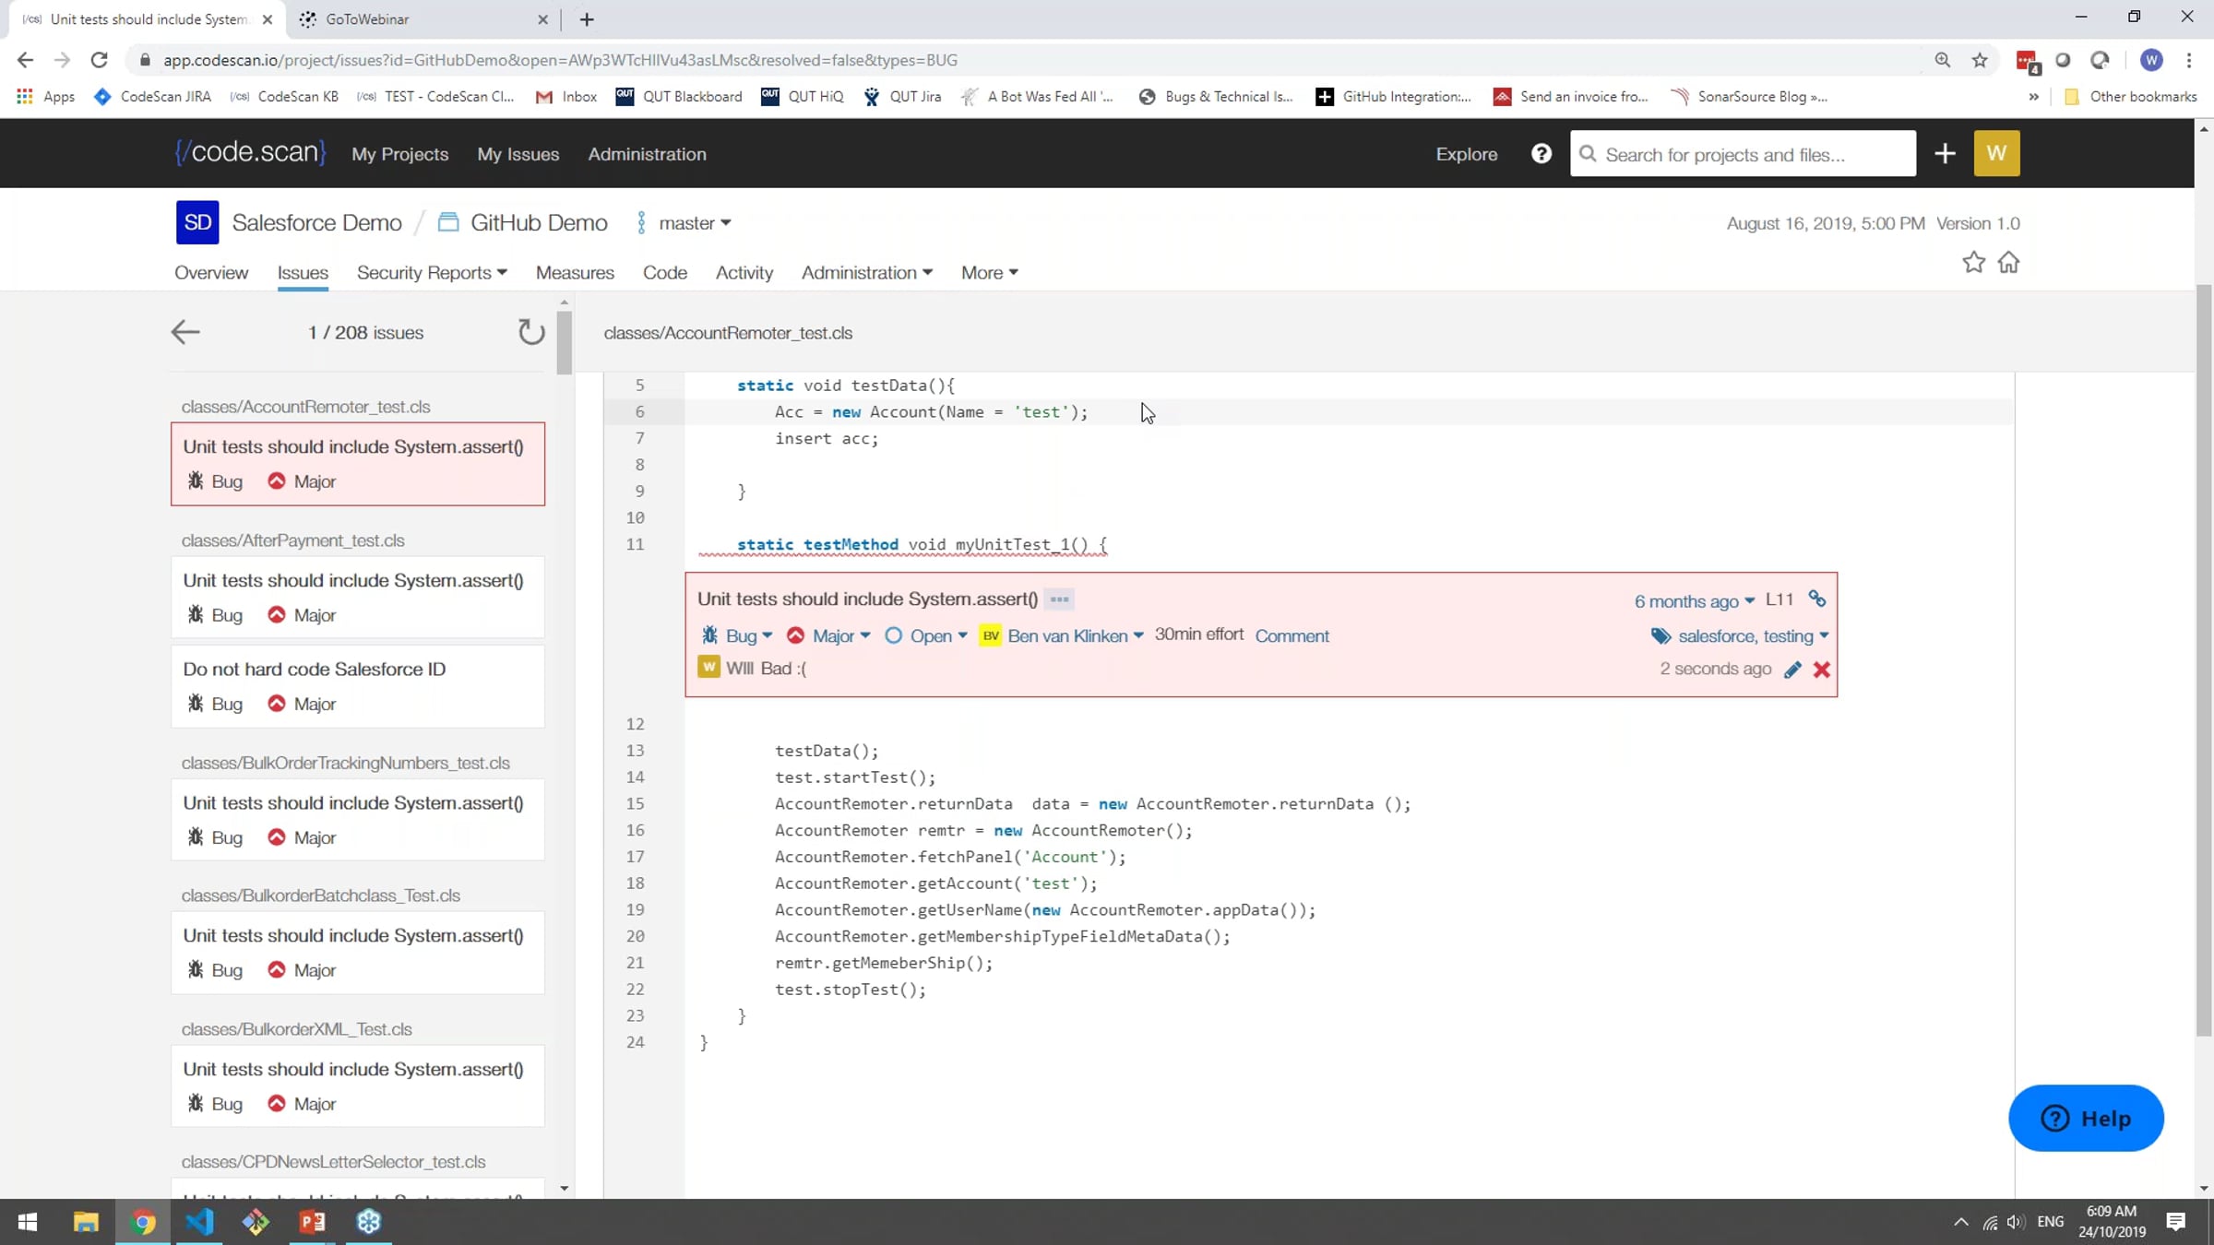
Task: Click the plus icon in CodeScan header
Action: coord(1945,154)
